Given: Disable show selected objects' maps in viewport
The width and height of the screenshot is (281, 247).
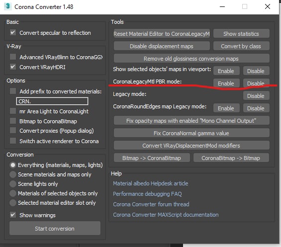Looking at the screenshot, I should pos(256,71).
